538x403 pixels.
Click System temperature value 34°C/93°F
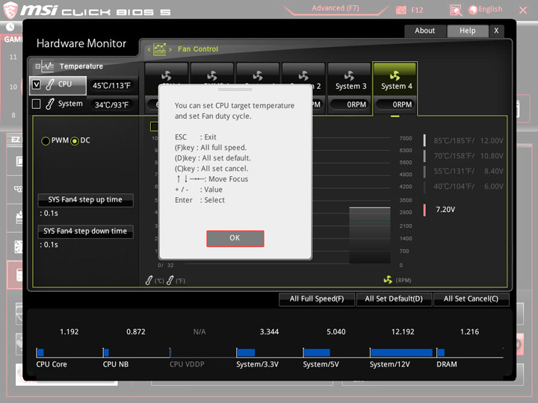[111, 105]
